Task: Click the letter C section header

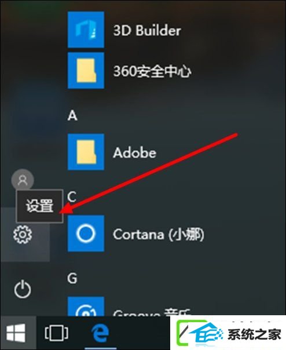Action: (72, 197)
